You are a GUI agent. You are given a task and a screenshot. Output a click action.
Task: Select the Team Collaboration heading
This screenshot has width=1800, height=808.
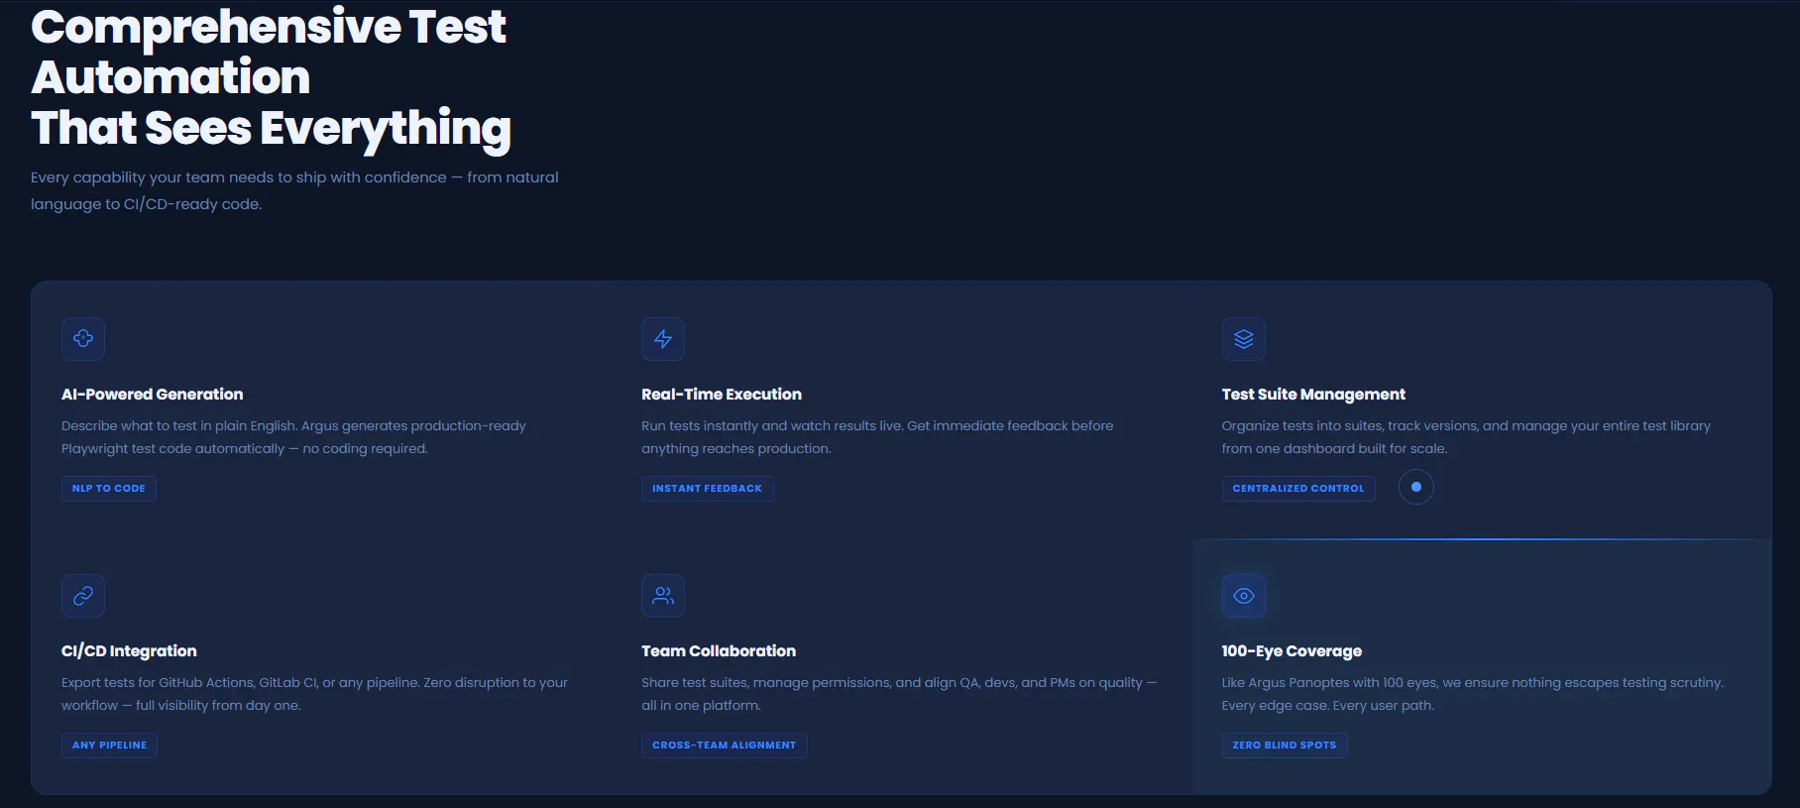[x=719, y=651]
